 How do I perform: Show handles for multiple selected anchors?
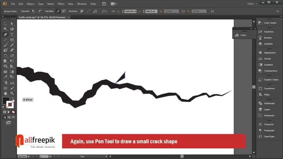coord(58,11)
